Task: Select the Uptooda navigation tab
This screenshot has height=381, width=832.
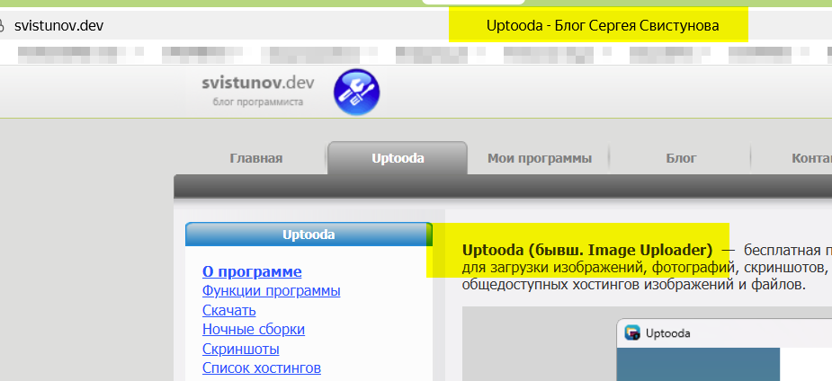Action: pos(398,158)
